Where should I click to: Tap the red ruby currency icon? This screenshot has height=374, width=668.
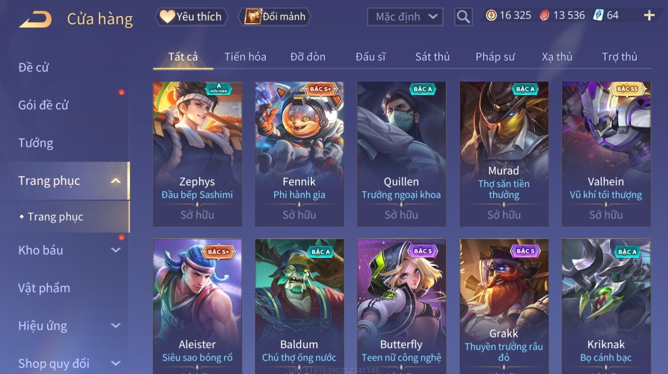point(544,15)
